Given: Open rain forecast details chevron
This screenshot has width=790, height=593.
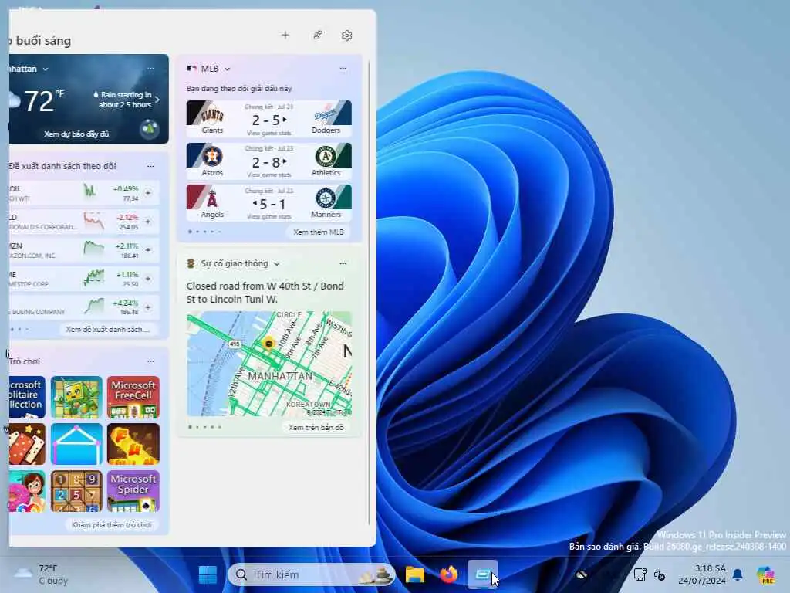Looking at the screenshot, I should tap(157, 100).
